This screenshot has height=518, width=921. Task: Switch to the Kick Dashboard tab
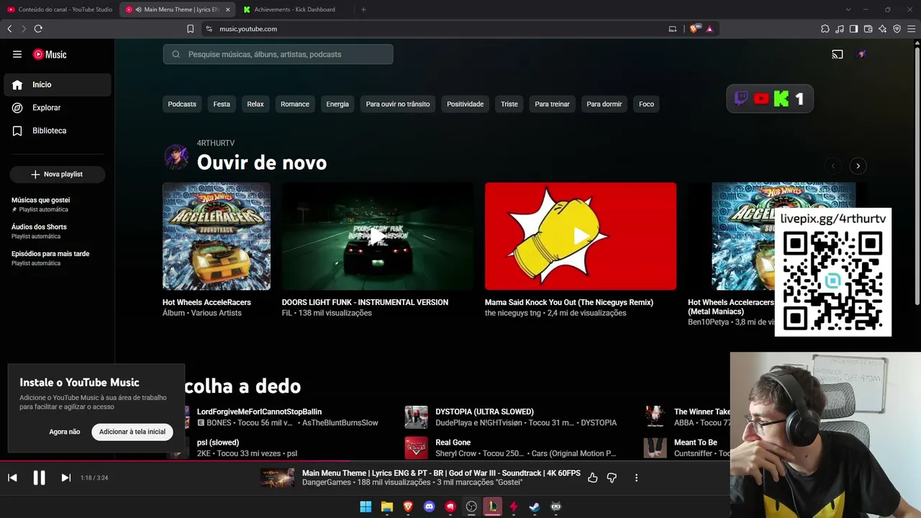295,9
